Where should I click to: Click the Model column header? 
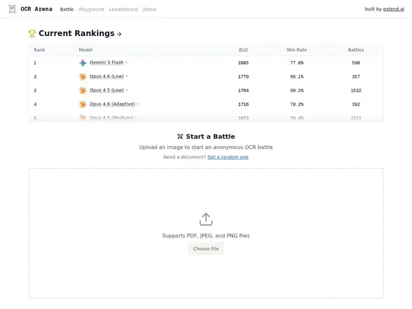pos(86,50)
